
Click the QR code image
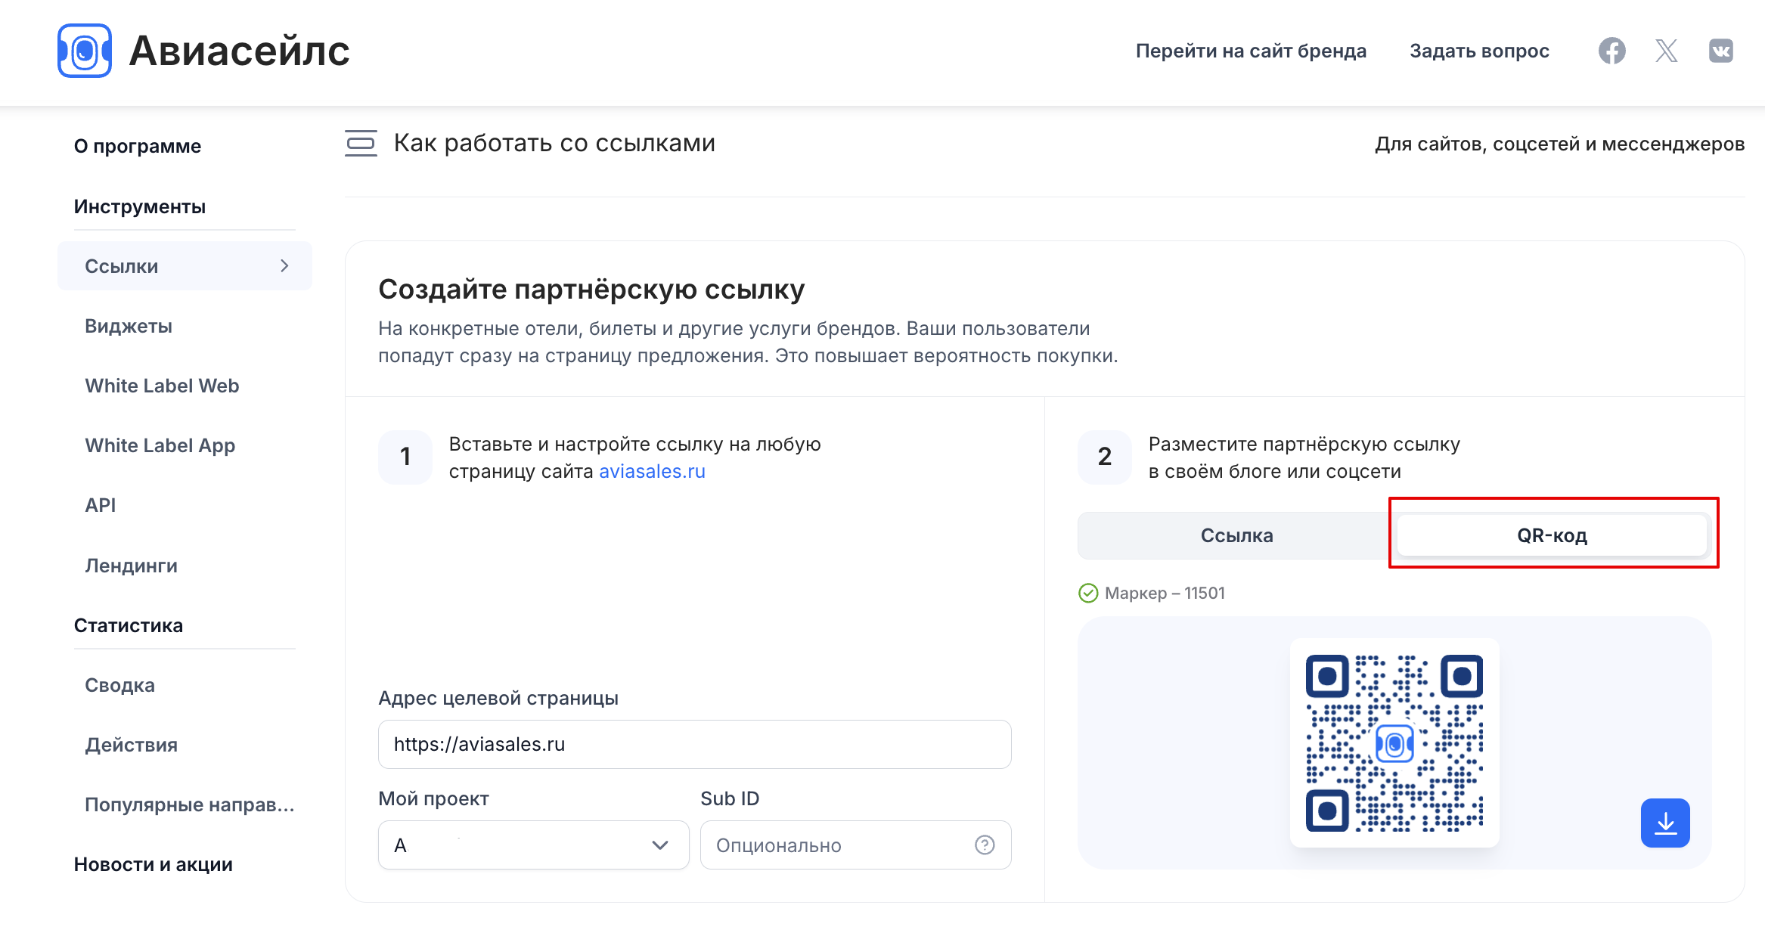click(1394, 742)
